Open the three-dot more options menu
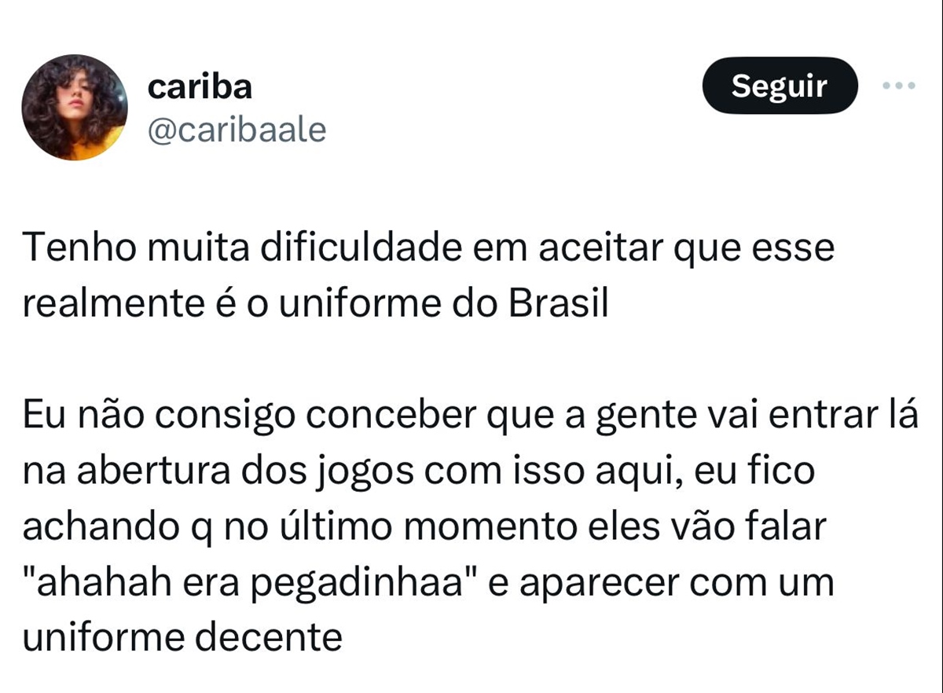The image size is (943, 693). [899, 86]
